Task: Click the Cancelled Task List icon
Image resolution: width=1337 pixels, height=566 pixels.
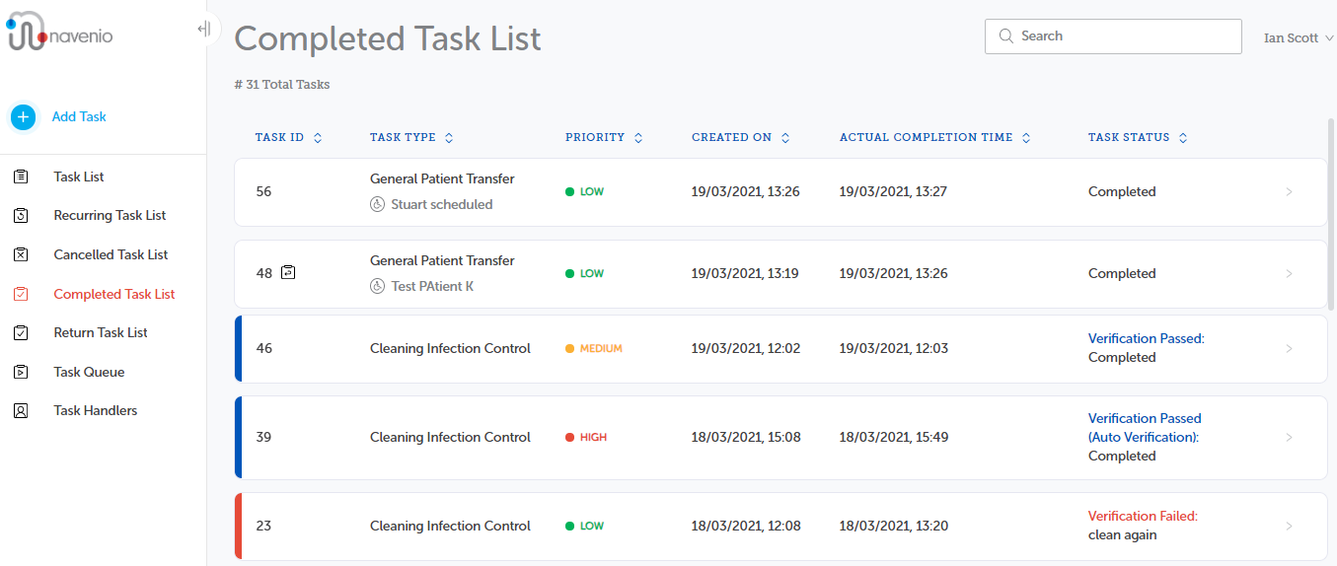Action: pyautogui.click(x=21, y=254)
